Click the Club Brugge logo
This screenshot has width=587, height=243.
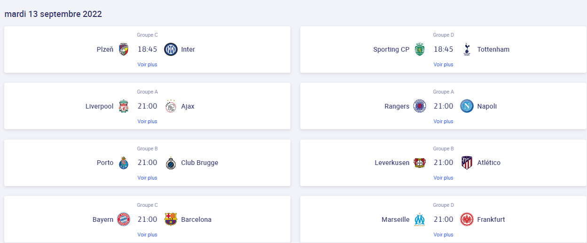tap(171, 163)
